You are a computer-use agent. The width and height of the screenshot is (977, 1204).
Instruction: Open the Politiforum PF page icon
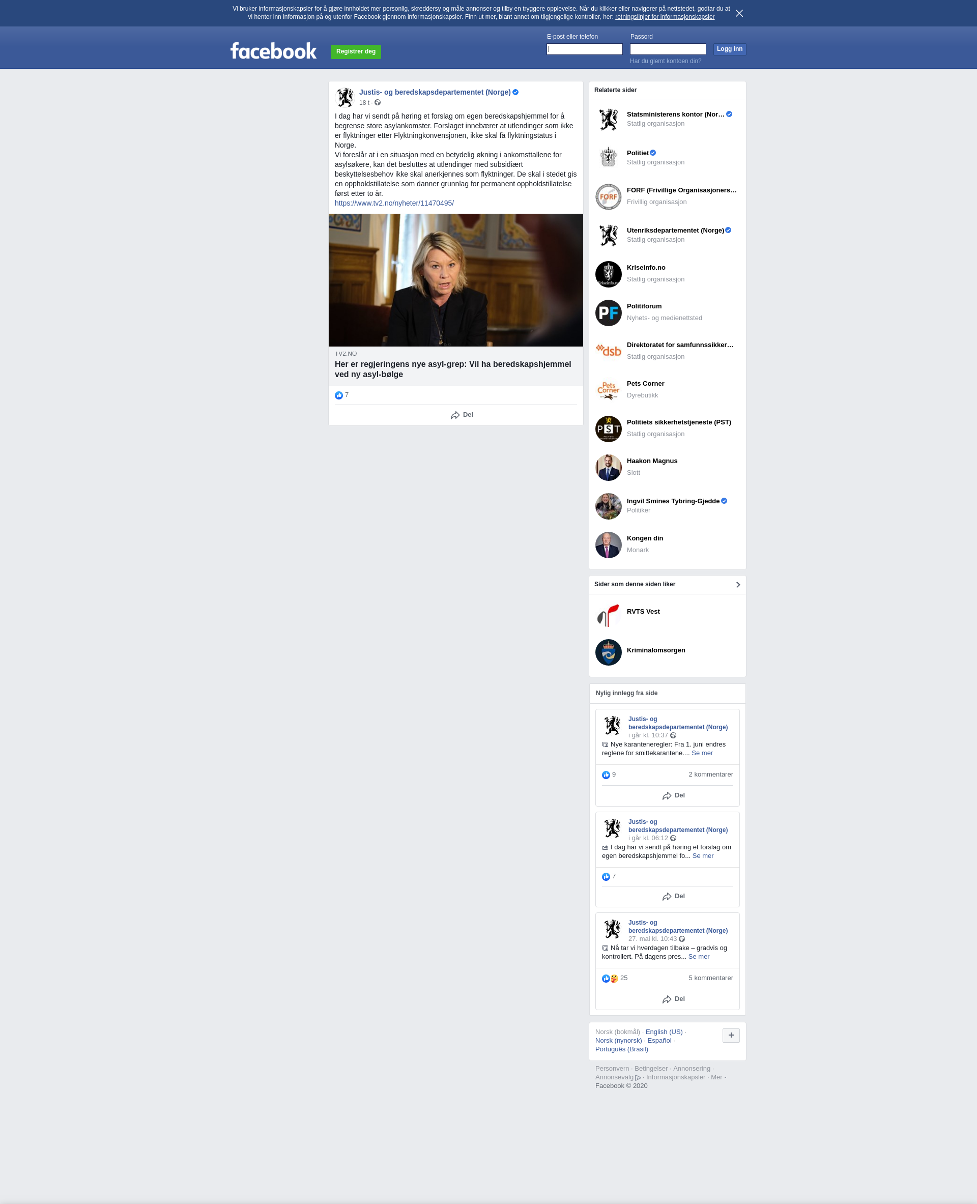coord(609,313)
